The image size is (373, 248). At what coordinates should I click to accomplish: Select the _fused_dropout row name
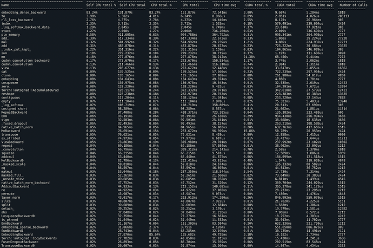tap(14, 123)
